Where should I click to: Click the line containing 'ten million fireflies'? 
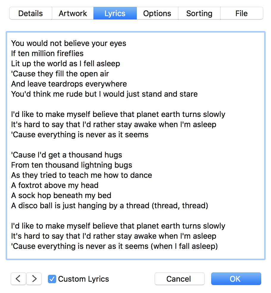click(x=47, y=53)
